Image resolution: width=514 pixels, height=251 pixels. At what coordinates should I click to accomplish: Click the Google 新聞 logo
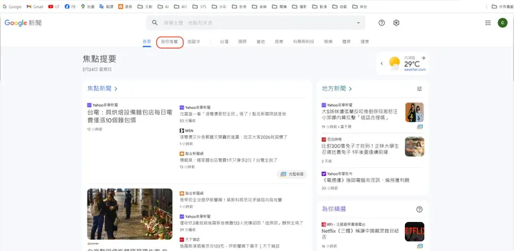tap(23, 23)
